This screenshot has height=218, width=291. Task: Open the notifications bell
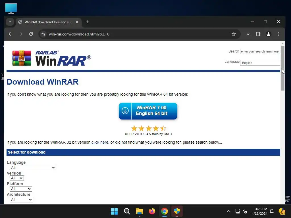[x=272, y=211]
